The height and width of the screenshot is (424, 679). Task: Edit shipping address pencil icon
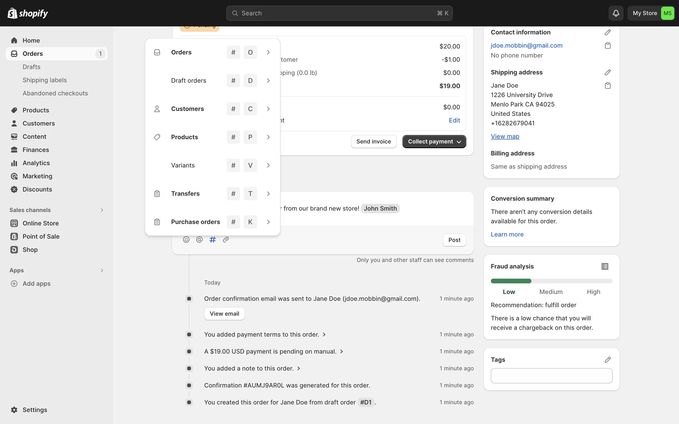pyautogui.click(x=608, y=72)
